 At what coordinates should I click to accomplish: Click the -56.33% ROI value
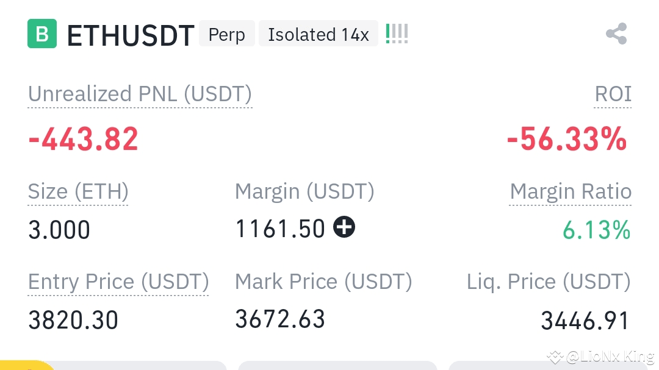pos(566,139)
